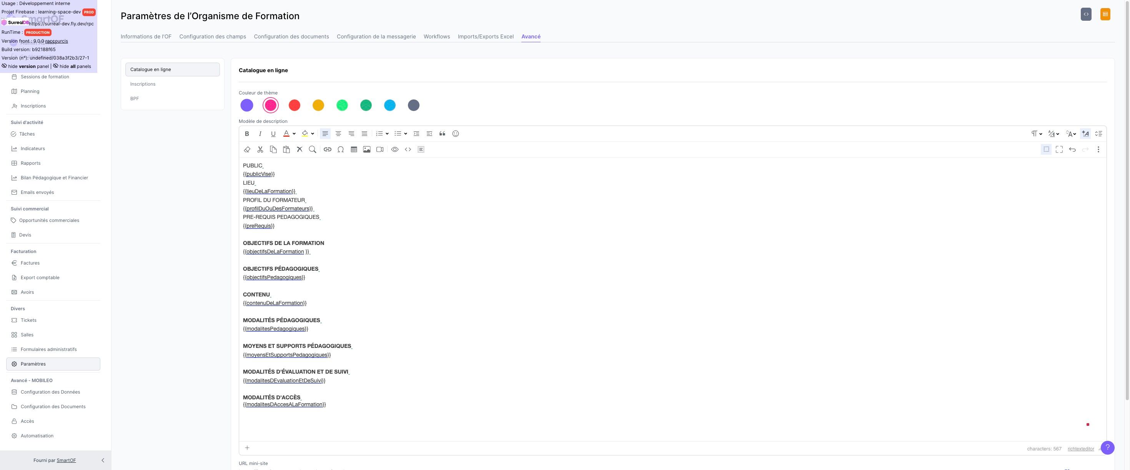Click the undo arrow in editor toolbar
Image resolution: width=1130 pixels, height=470 pixels.
pyautogui.click(x=1072, y=149)
